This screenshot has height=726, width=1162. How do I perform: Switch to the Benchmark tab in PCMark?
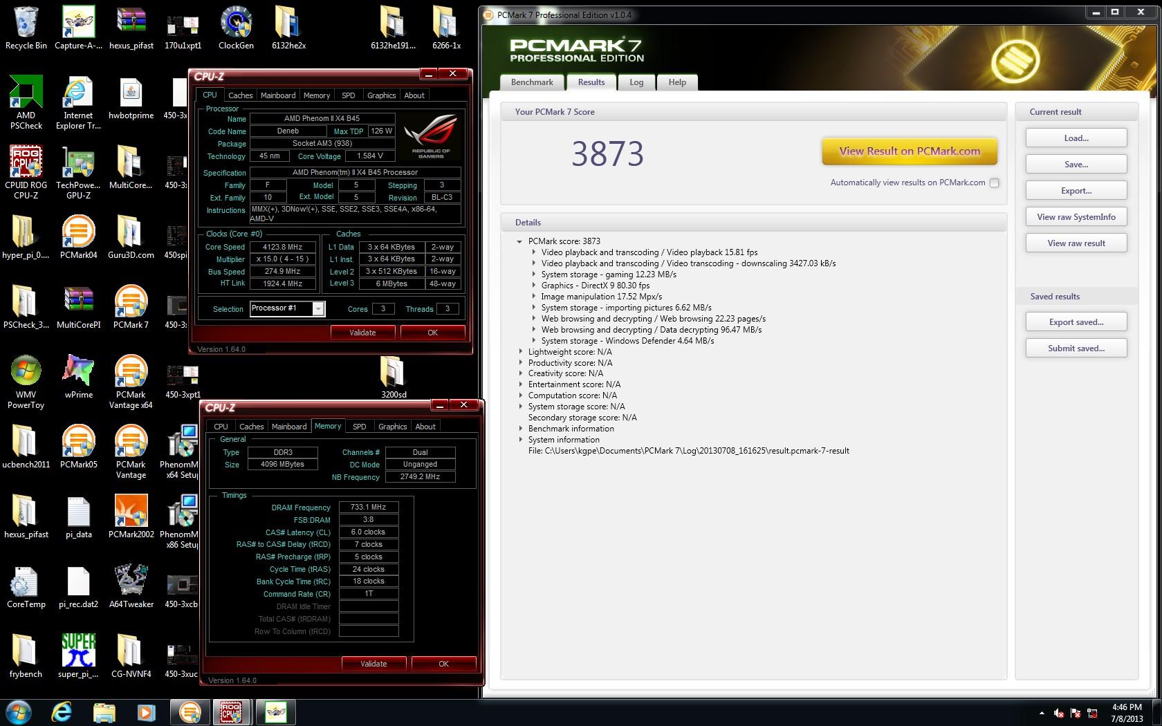coord(532,82)
